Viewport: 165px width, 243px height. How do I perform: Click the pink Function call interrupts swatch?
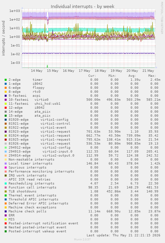[6, 187]
